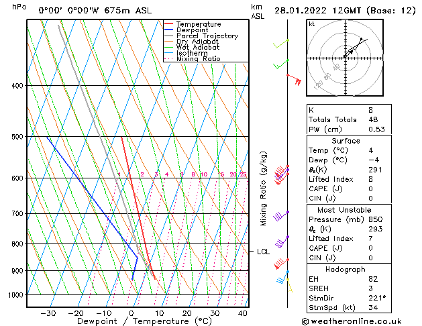
Task: Click the 'Temperature' legend label
Action: (199, 24)
